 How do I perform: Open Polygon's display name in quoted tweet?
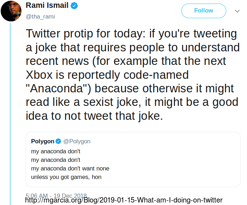[x=42, y=141]
